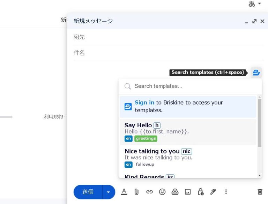Toggle confidential mode lock icon

[200, 192]
